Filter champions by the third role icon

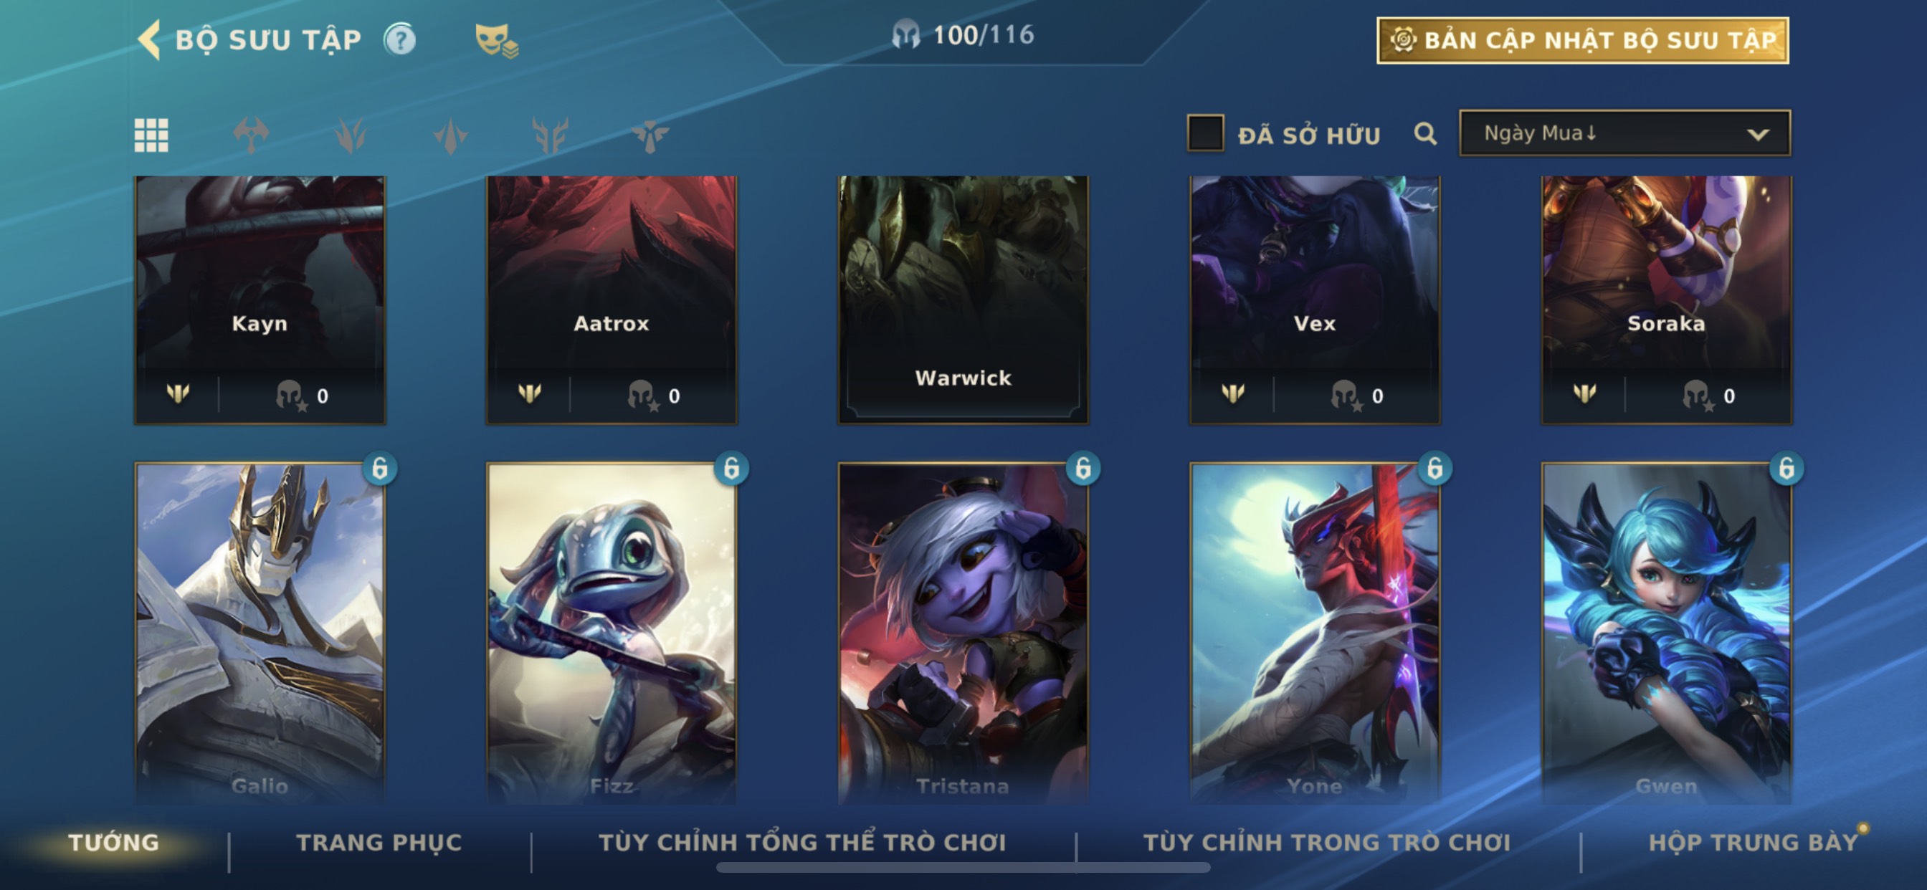450,135
